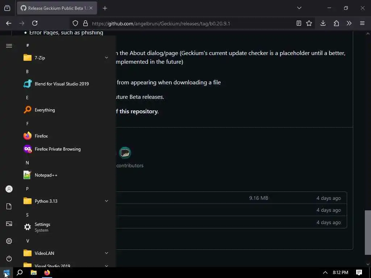Click the P letter header
This screenshot has height=278, width=371.
point(27,189)
